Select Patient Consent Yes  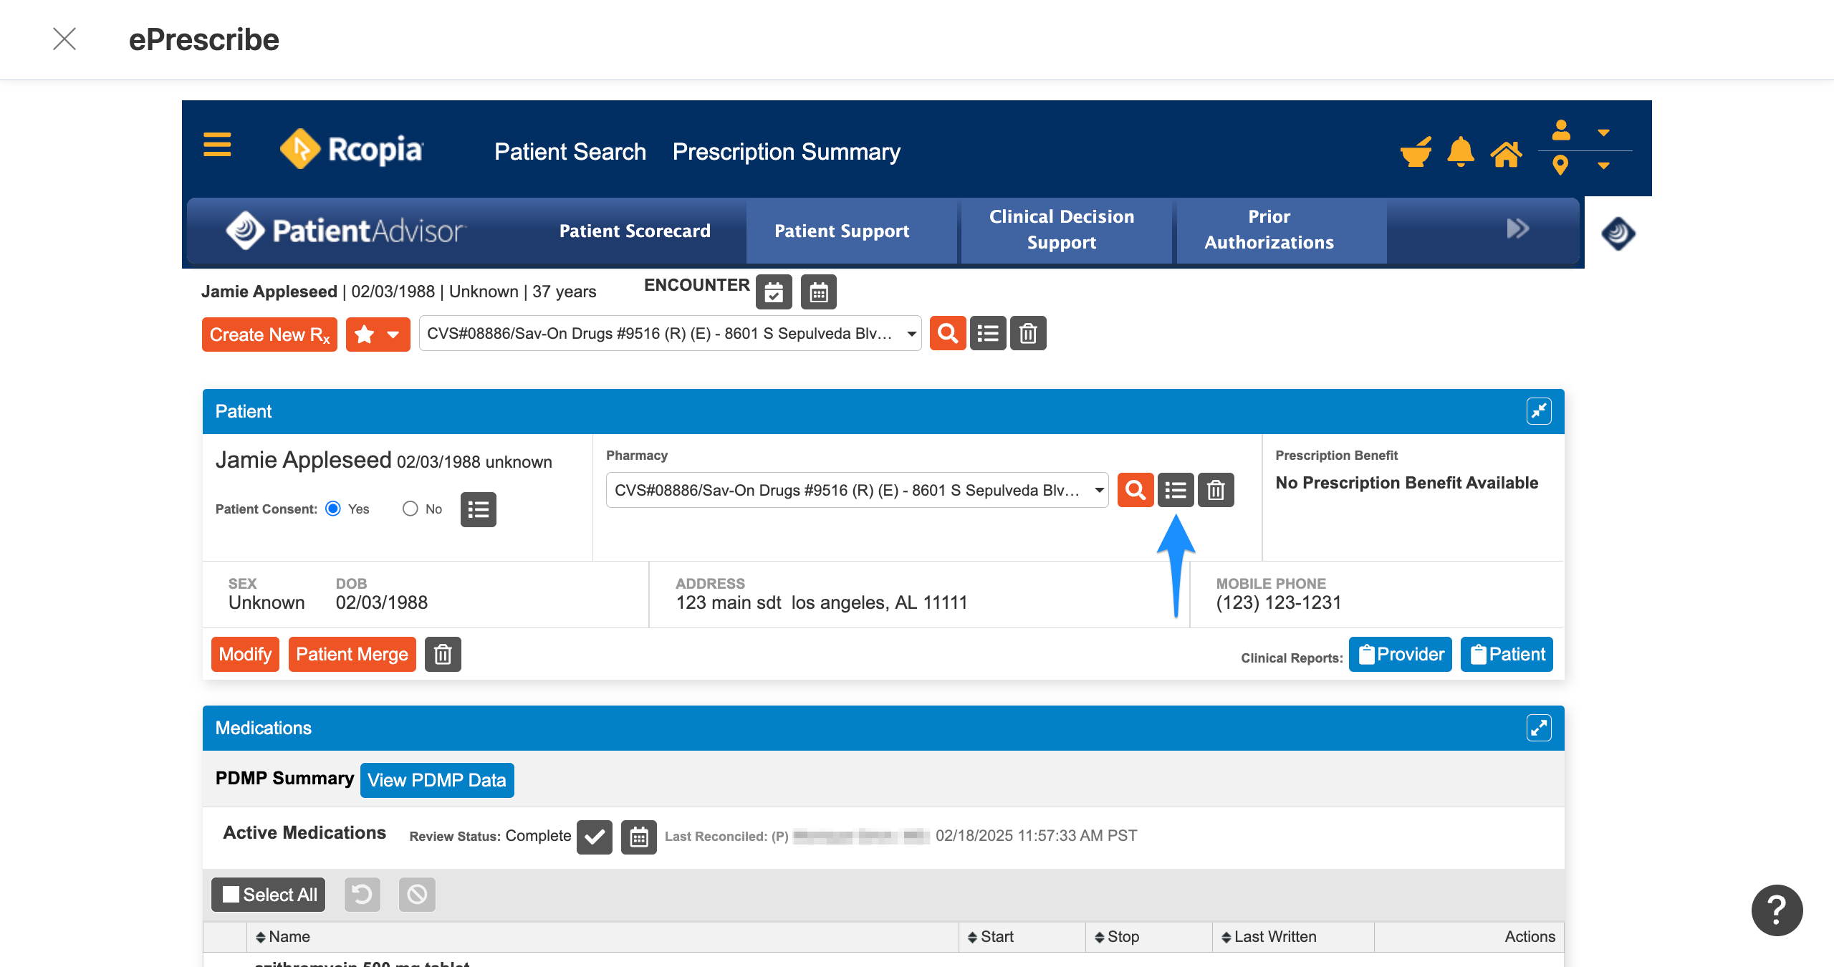point(333,509)
